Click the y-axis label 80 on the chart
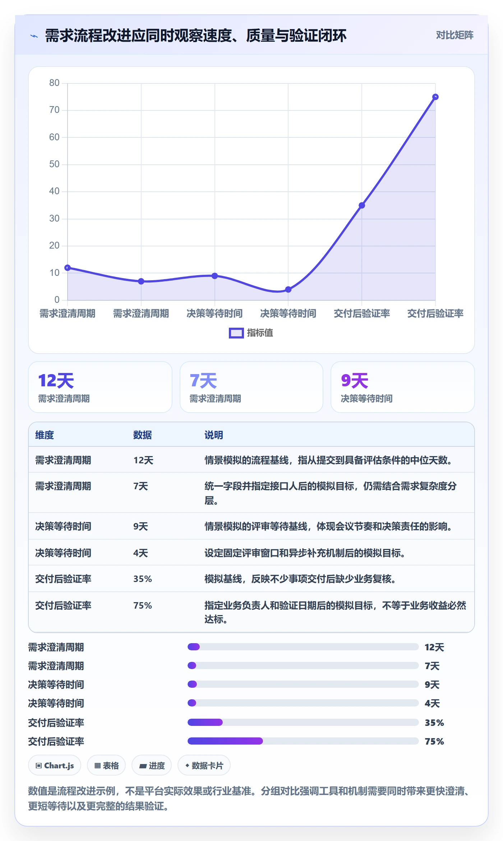503x841 pixels. click(54, 83)
